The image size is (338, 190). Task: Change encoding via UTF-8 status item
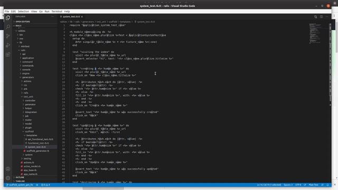point(298,185)
